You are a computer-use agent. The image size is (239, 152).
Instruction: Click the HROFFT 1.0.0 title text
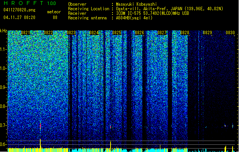(30, 3)
